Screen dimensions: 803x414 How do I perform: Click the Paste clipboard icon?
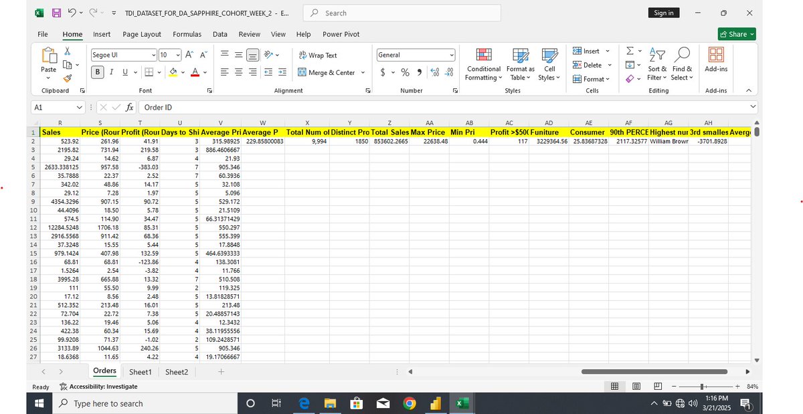pyautogui.click(x=49, y=56)
